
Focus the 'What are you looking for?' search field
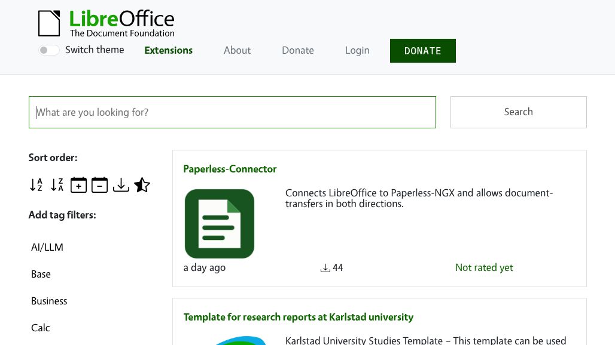[232, 112]
